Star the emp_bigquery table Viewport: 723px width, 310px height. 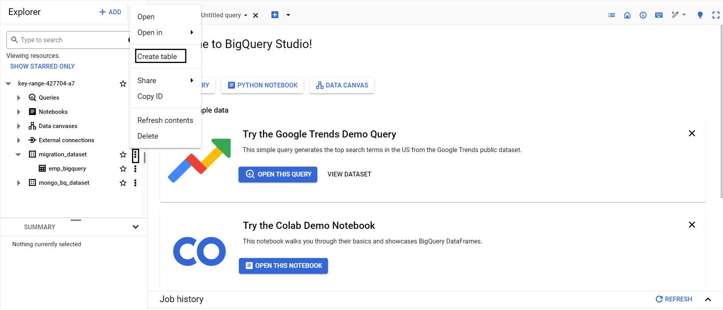coord(123,169)
